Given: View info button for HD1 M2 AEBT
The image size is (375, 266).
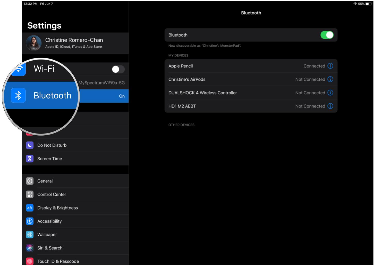Looking at the screenshot, I should tap(330, 106).
